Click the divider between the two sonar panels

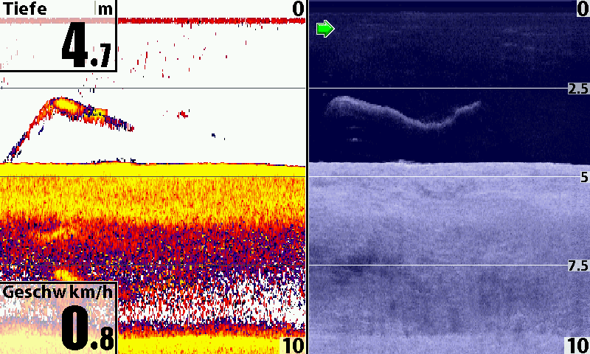[x=307, y=177]
